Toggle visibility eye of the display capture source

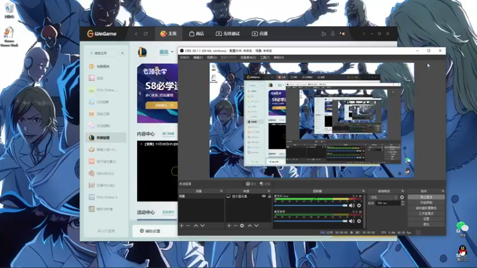pyautogui.click(x=264, y=197)
